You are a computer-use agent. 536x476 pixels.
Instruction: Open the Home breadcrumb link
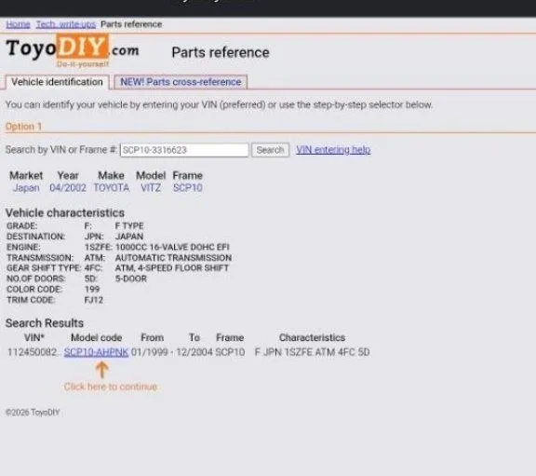[18, 24]
